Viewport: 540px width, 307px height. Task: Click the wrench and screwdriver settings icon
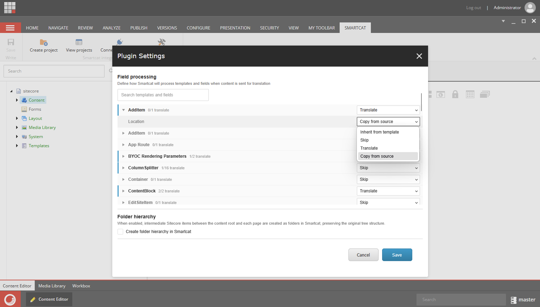161,42
